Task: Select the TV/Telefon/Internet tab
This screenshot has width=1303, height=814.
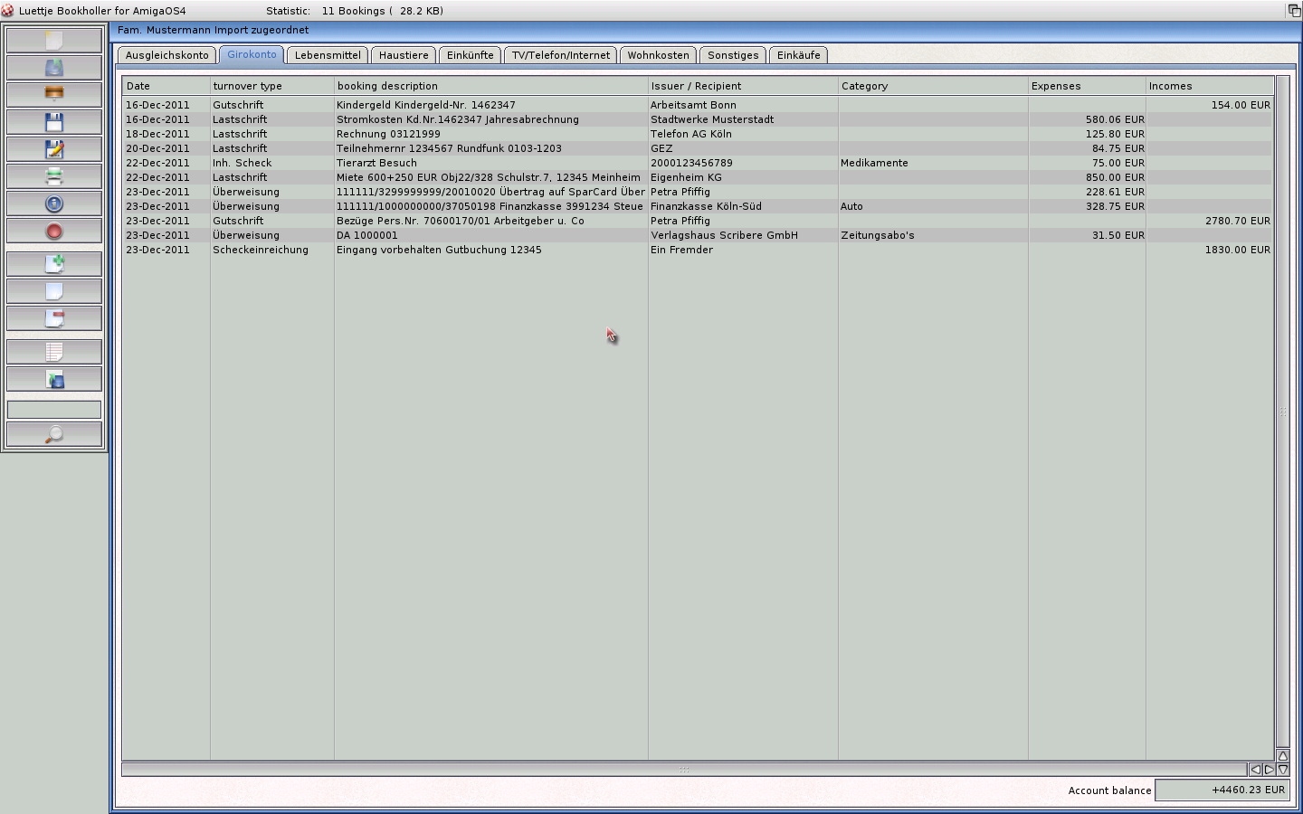Action: (560, 55)
